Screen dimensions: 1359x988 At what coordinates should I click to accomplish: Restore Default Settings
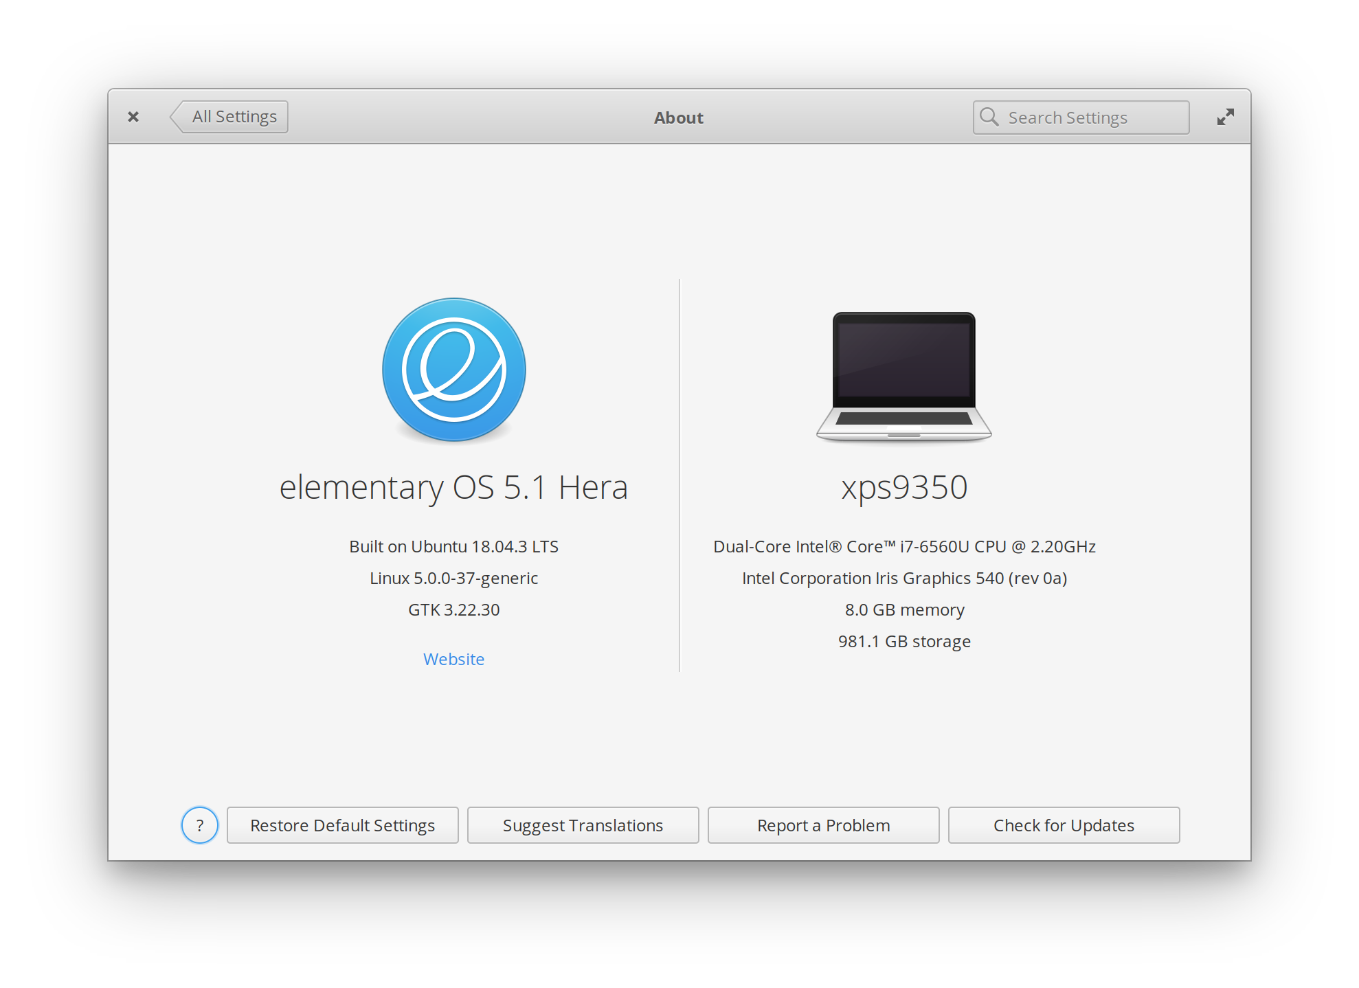point(342,824)
